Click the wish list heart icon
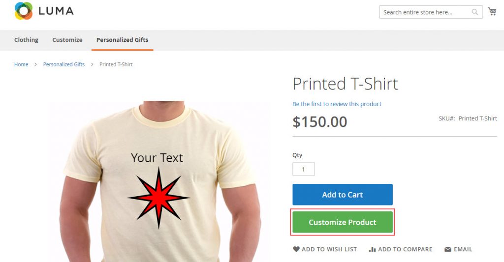 tap(296, 249)
